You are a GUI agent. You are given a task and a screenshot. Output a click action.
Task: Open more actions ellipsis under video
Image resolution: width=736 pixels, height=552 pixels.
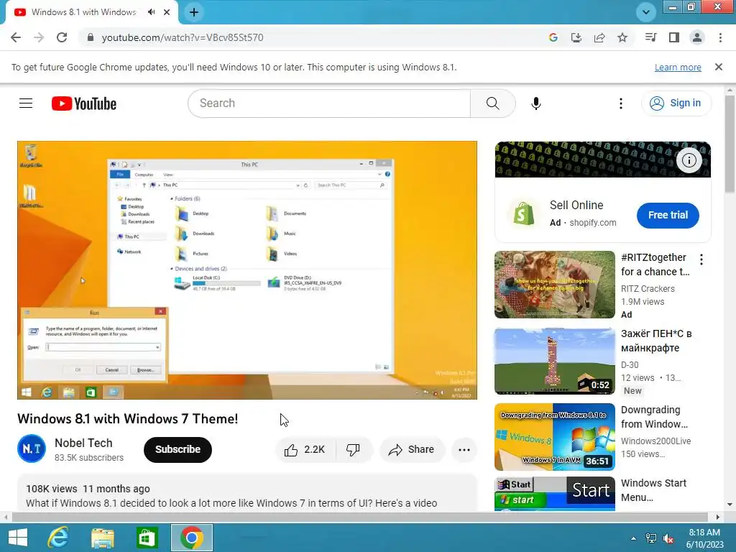pos(464,450)
